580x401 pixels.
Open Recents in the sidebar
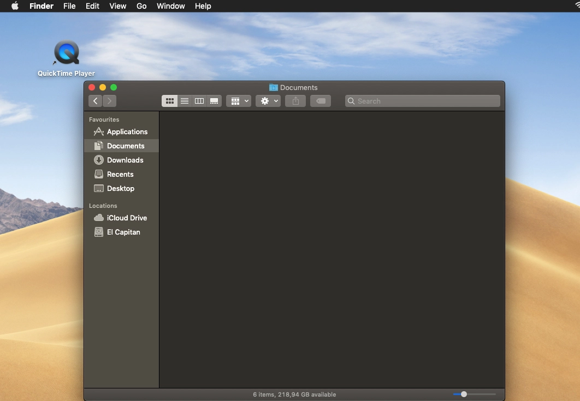click(x=120, y=174)
